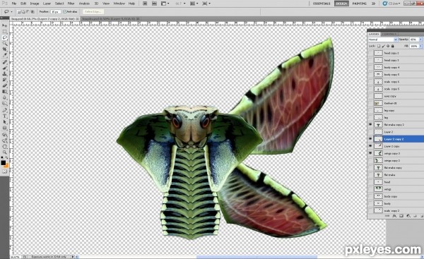Image resolution: width=424 pixels, height=259 pixels.
Task: Select the Pen tool
Action: click(5, 110)
